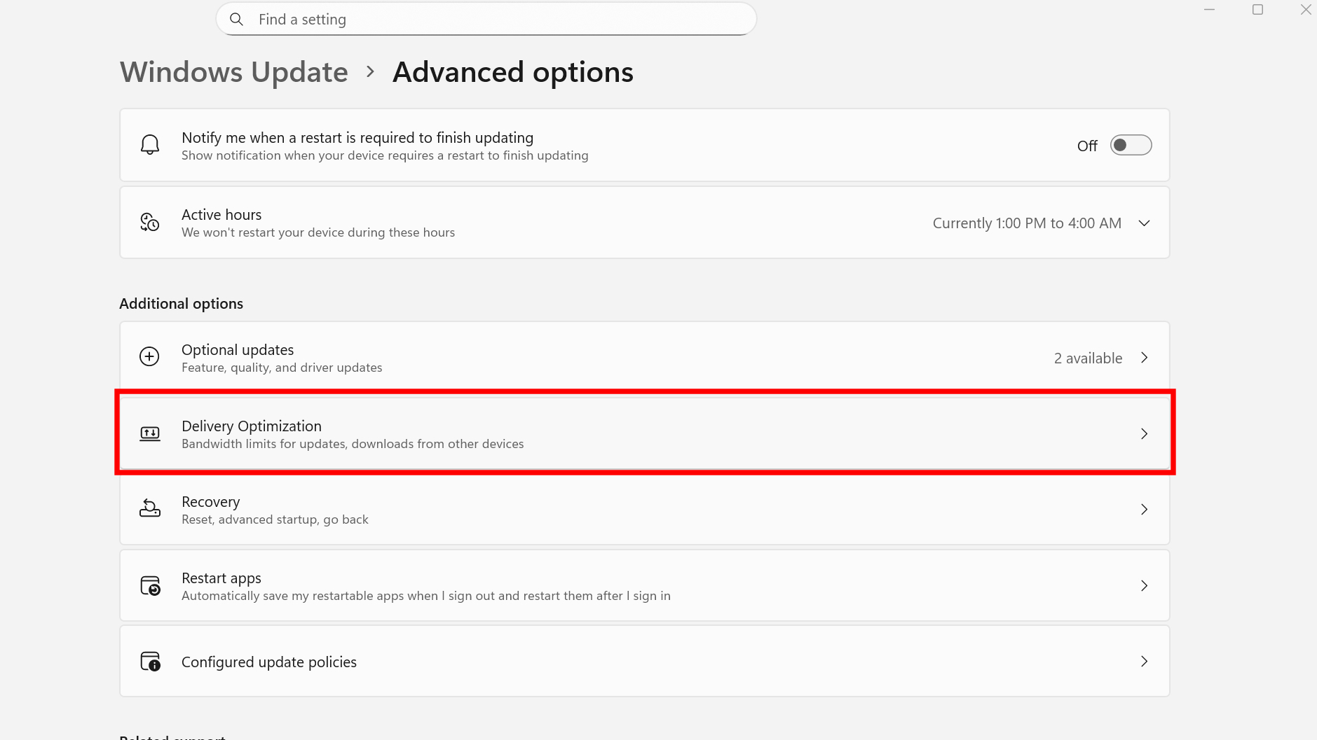The image size is (1317, 740).
Task: Expand the Restart apps row chevron
Action: (1144, 585)
